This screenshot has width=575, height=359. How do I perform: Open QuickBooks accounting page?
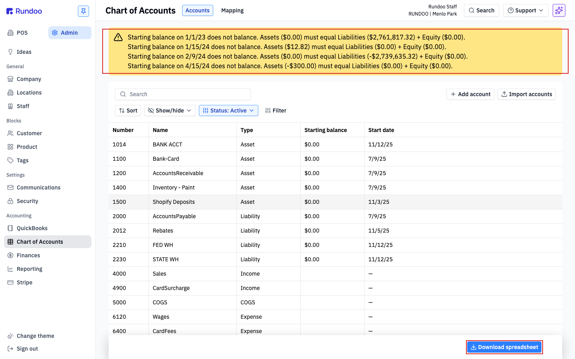pos(48,228)
